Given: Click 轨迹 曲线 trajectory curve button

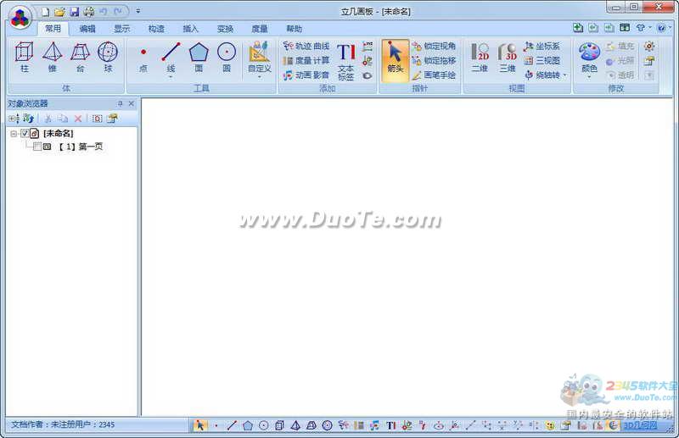Looking at the screenshot, I should tap(306, 46).
